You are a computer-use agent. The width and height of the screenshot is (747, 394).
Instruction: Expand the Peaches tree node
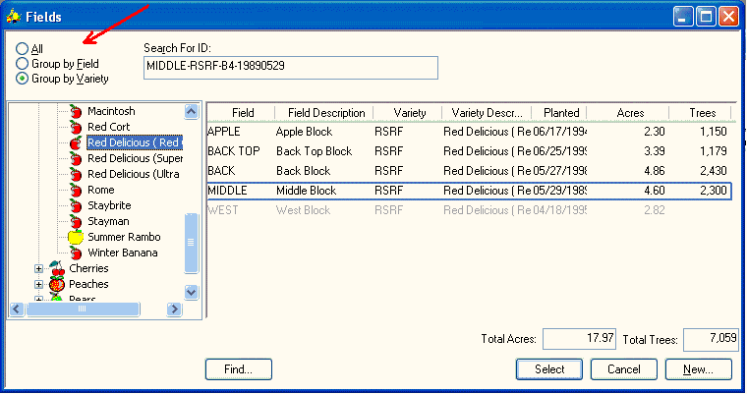(x=39, y=284)
